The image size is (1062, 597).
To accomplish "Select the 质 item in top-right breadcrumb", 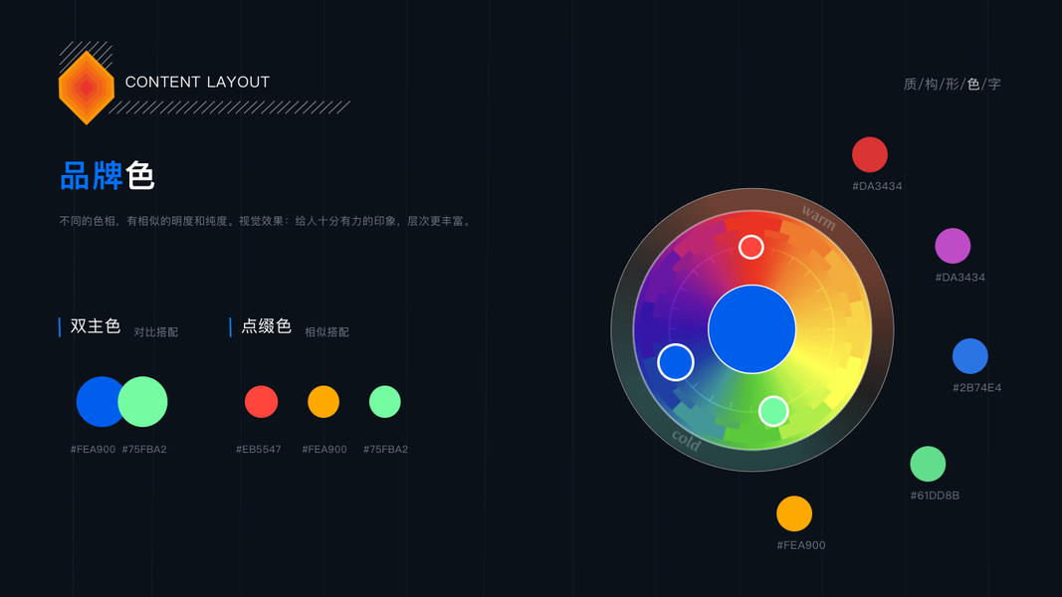I will tap(911, 84).
